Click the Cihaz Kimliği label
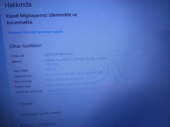The height and width of the screenshot is (127, 170). tap(23, 76)
